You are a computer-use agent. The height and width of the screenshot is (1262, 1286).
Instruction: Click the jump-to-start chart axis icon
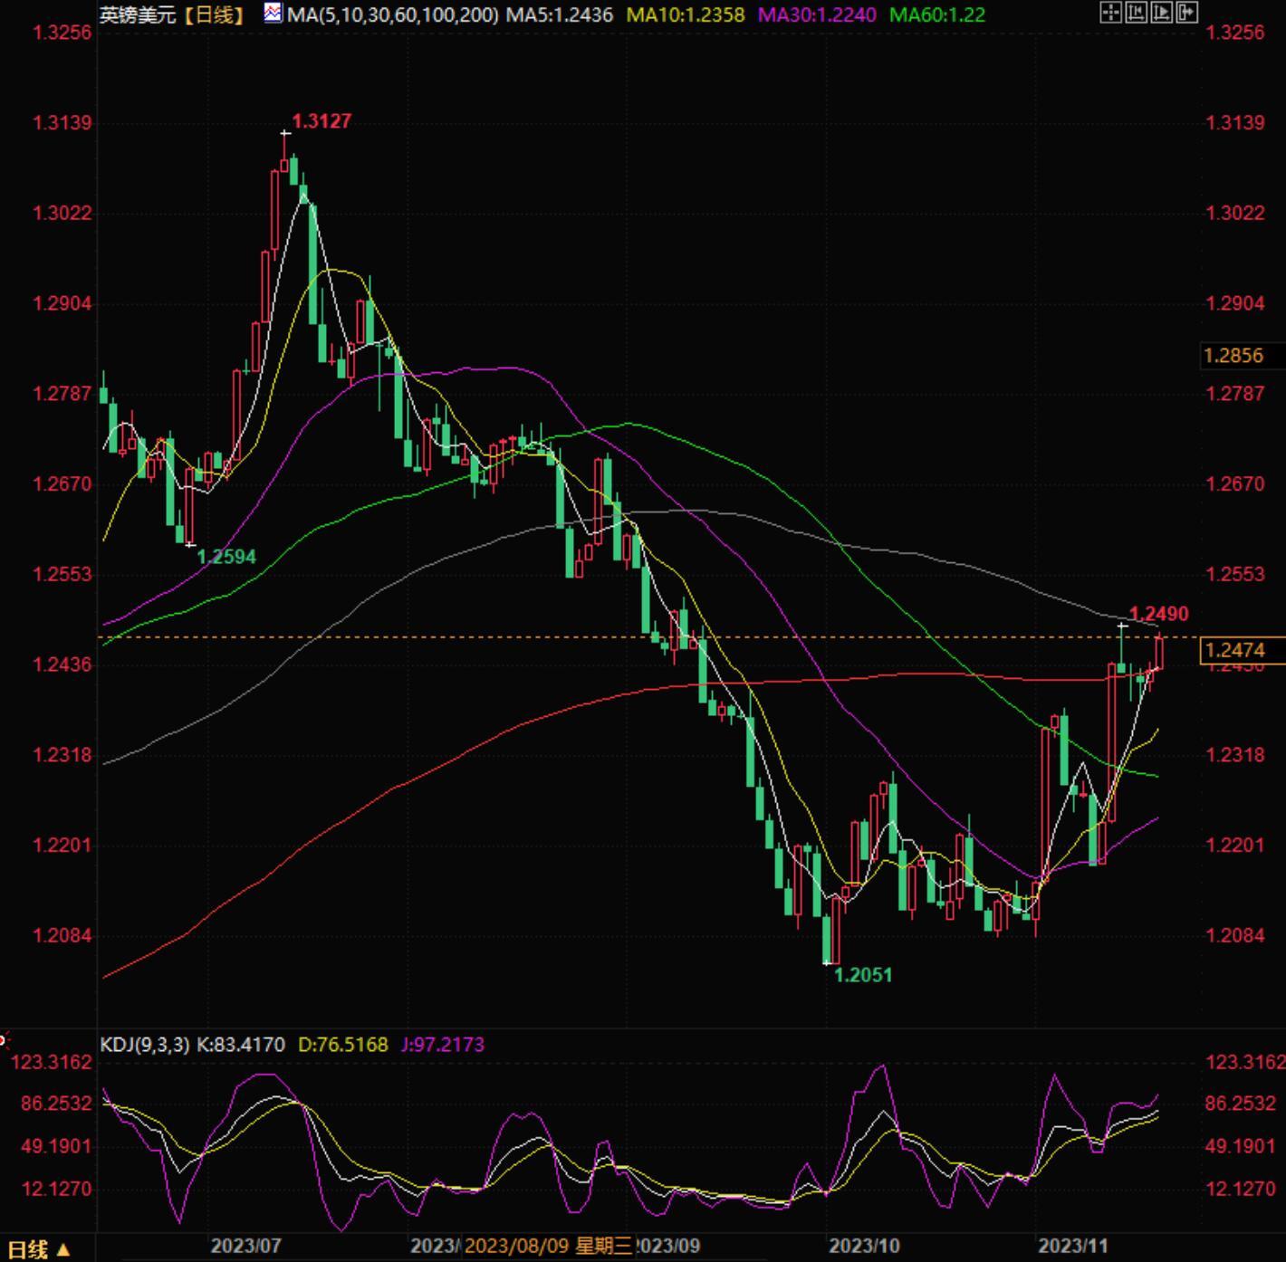(1136, 12)
